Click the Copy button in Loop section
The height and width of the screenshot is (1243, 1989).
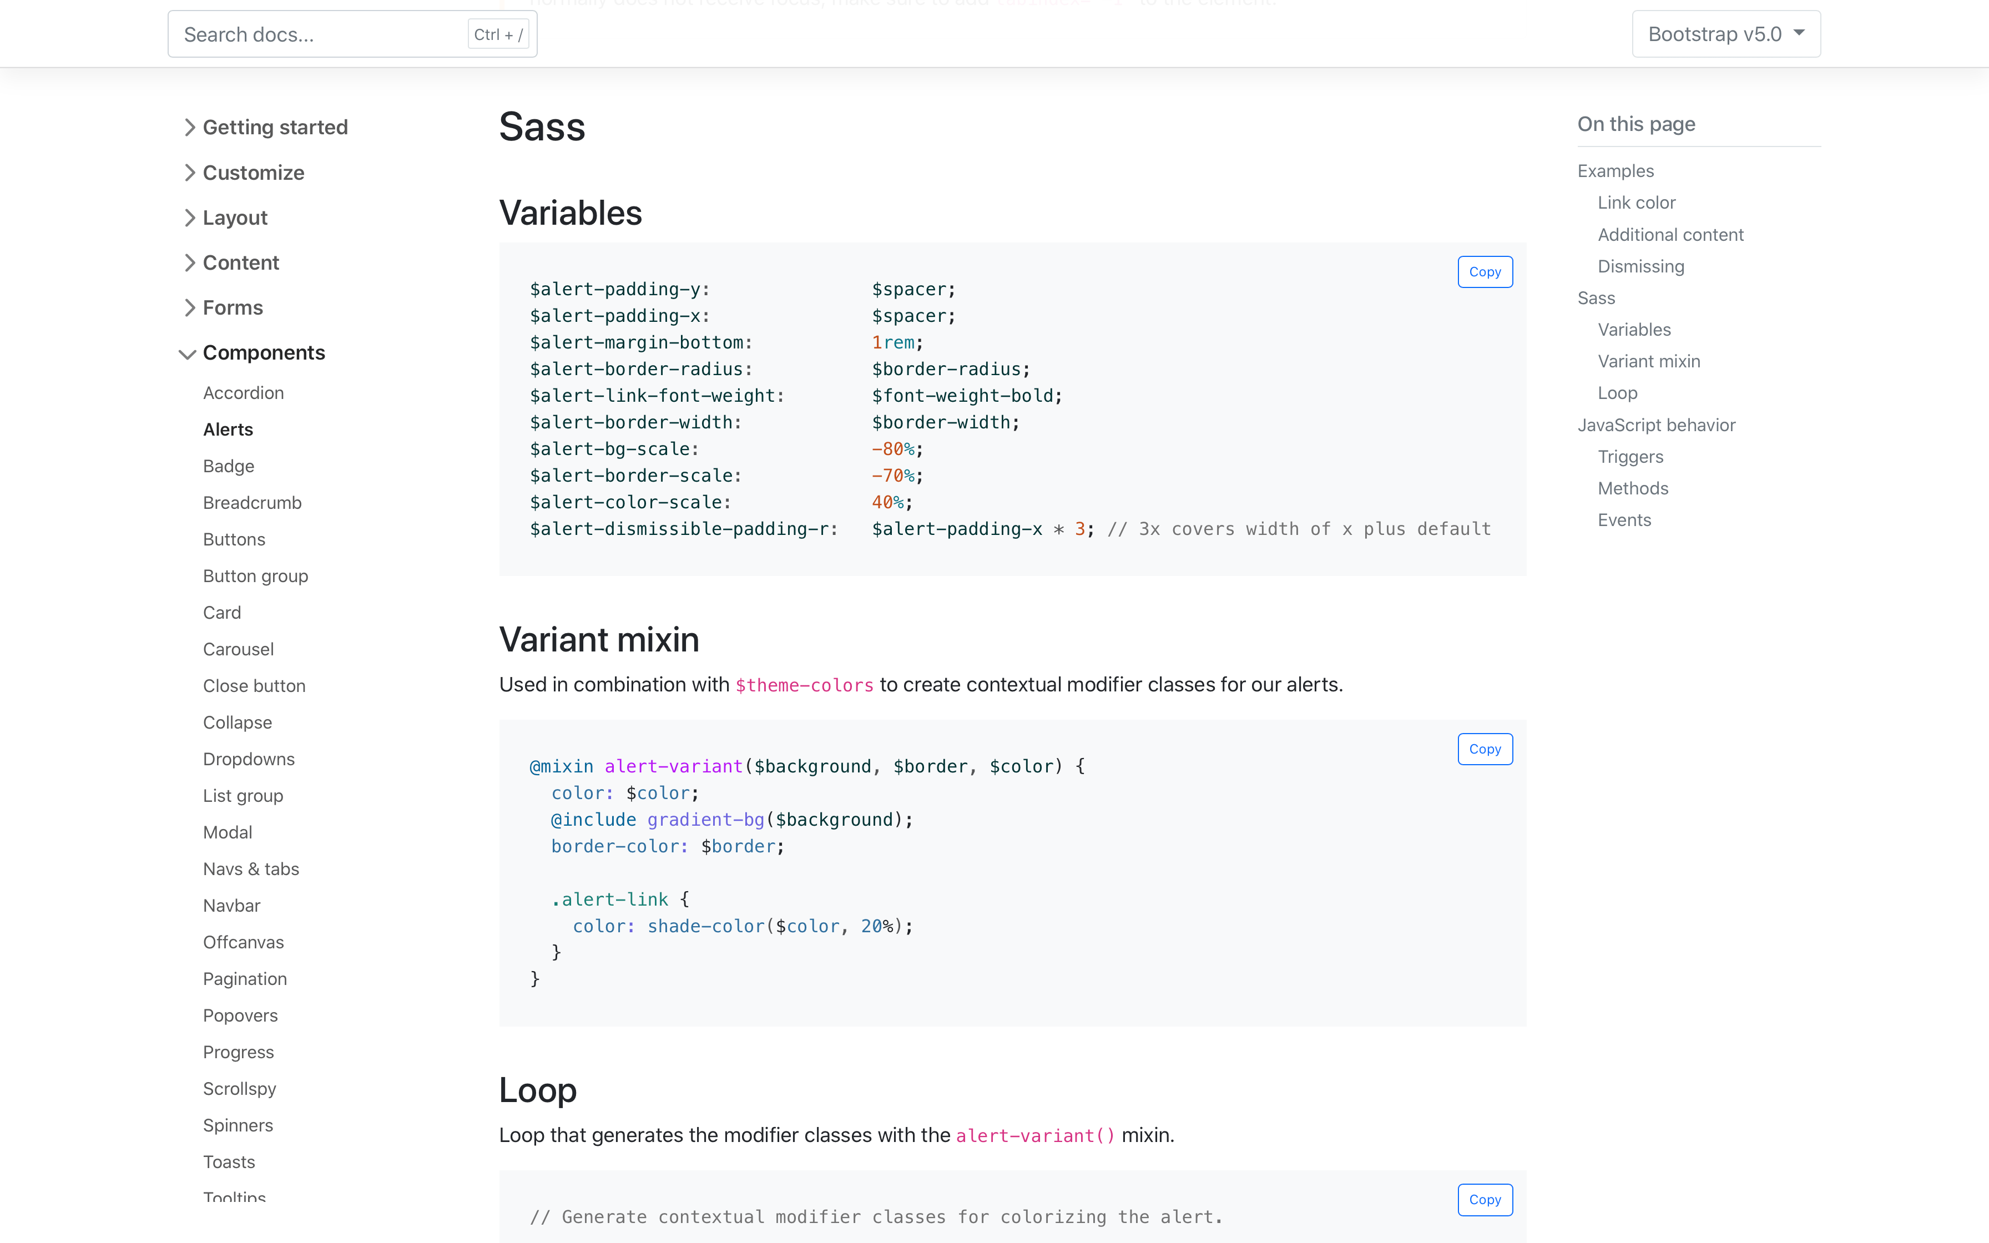(1485, 1199)
